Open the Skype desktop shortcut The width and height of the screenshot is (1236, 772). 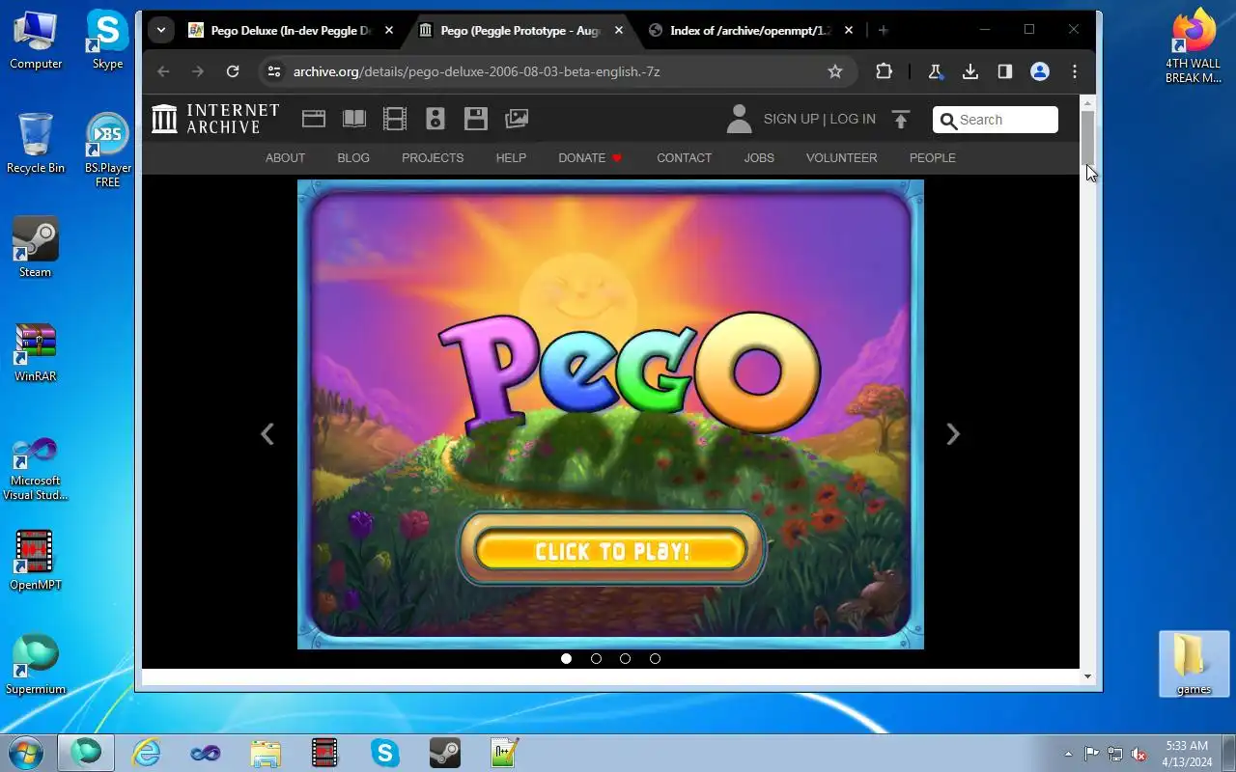pos(107,39)
